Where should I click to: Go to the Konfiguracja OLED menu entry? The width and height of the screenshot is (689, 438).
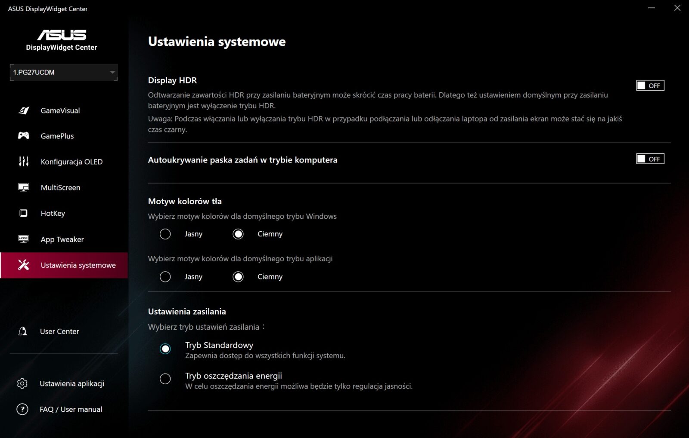71,162
